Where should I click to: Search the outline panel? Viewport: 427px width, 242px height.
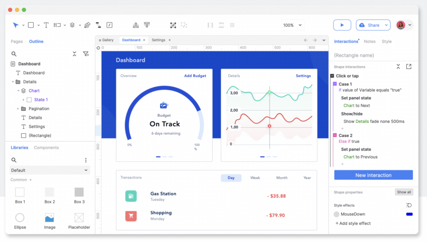pos(14,54)
